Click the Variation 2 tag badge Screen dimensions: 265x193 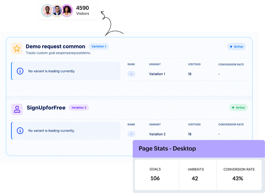[79, 108]
